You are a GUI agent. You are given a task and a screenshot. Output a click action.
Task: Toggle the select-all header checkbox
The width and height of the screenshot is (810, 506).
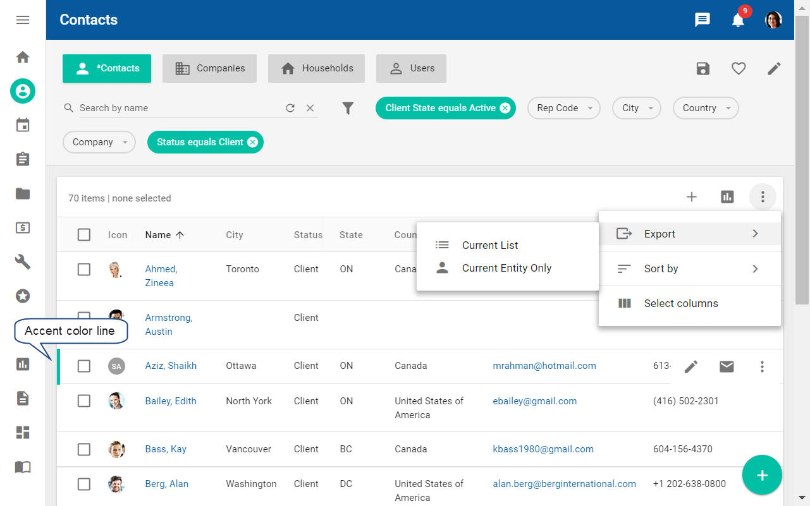tap(84, 235)
